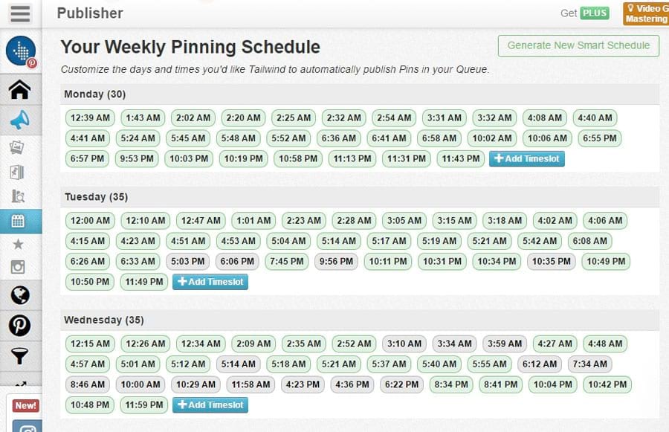Image resolution: width=669 pixels, height=432 pixels.
Task: Add a timeslot to Monday
Action: tap(526, 158)
